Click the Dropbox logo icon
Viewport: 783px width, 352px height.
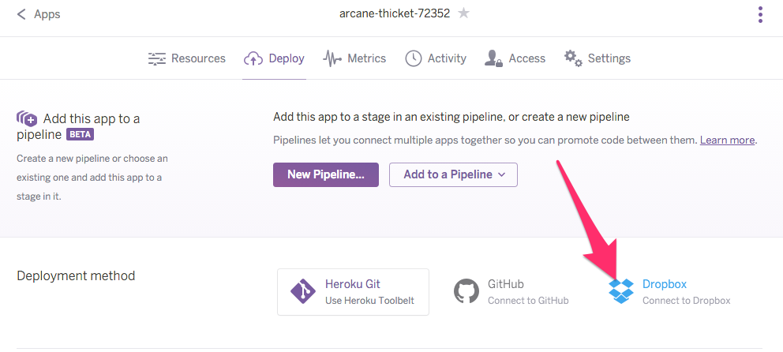click(621, 291)
